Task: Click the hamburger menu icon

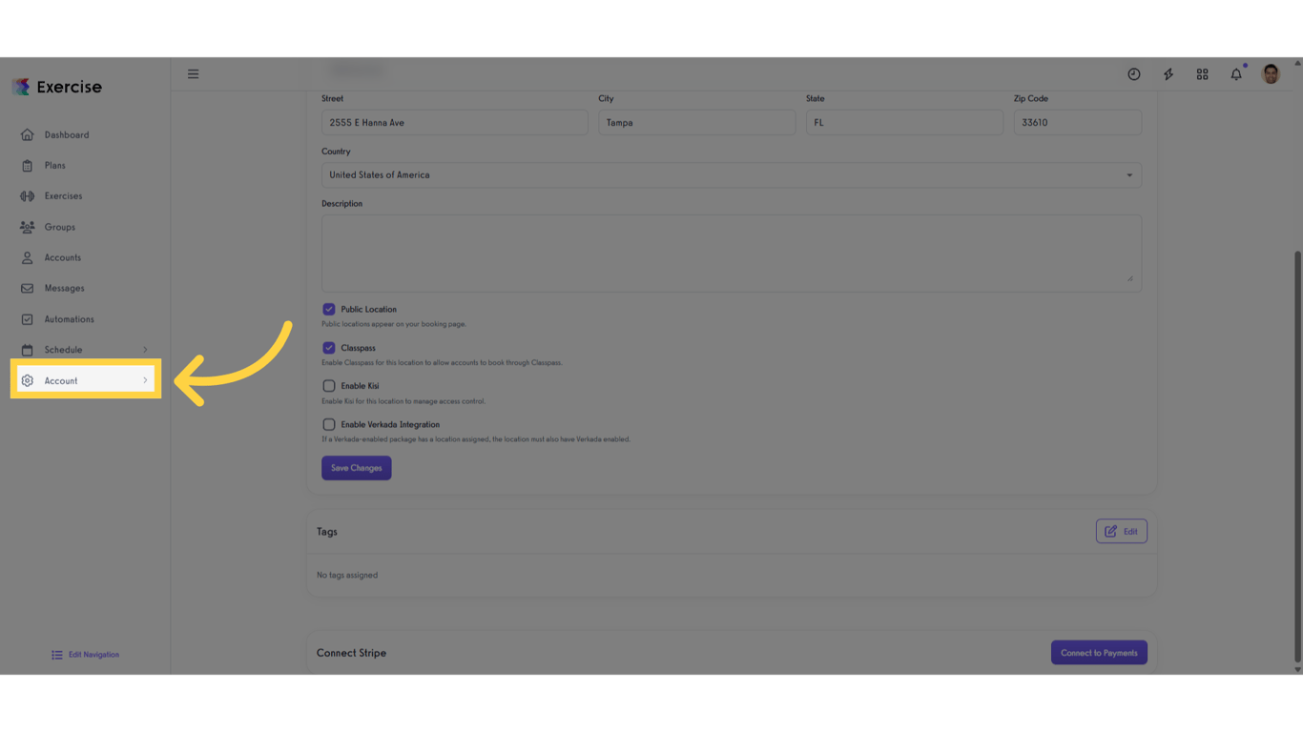Action: [x=193, y=74]
